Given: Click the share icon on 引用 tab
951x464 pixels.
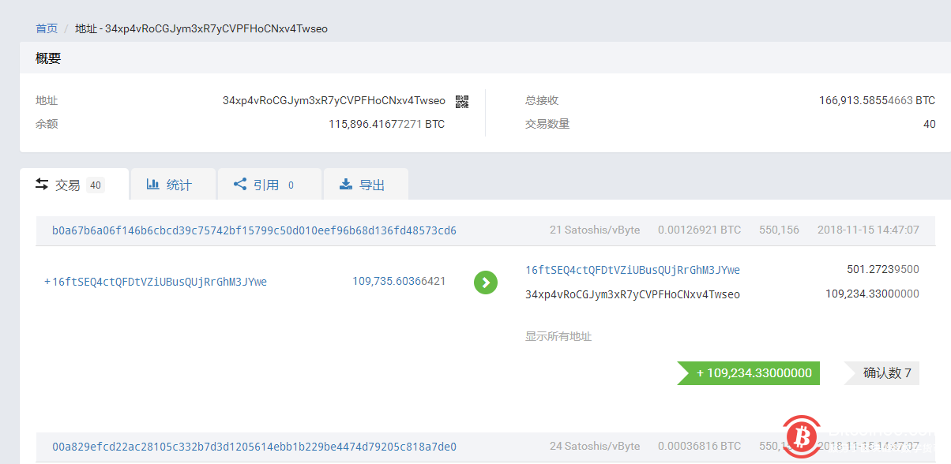Looking at the screenshot, I should (240, 184).
